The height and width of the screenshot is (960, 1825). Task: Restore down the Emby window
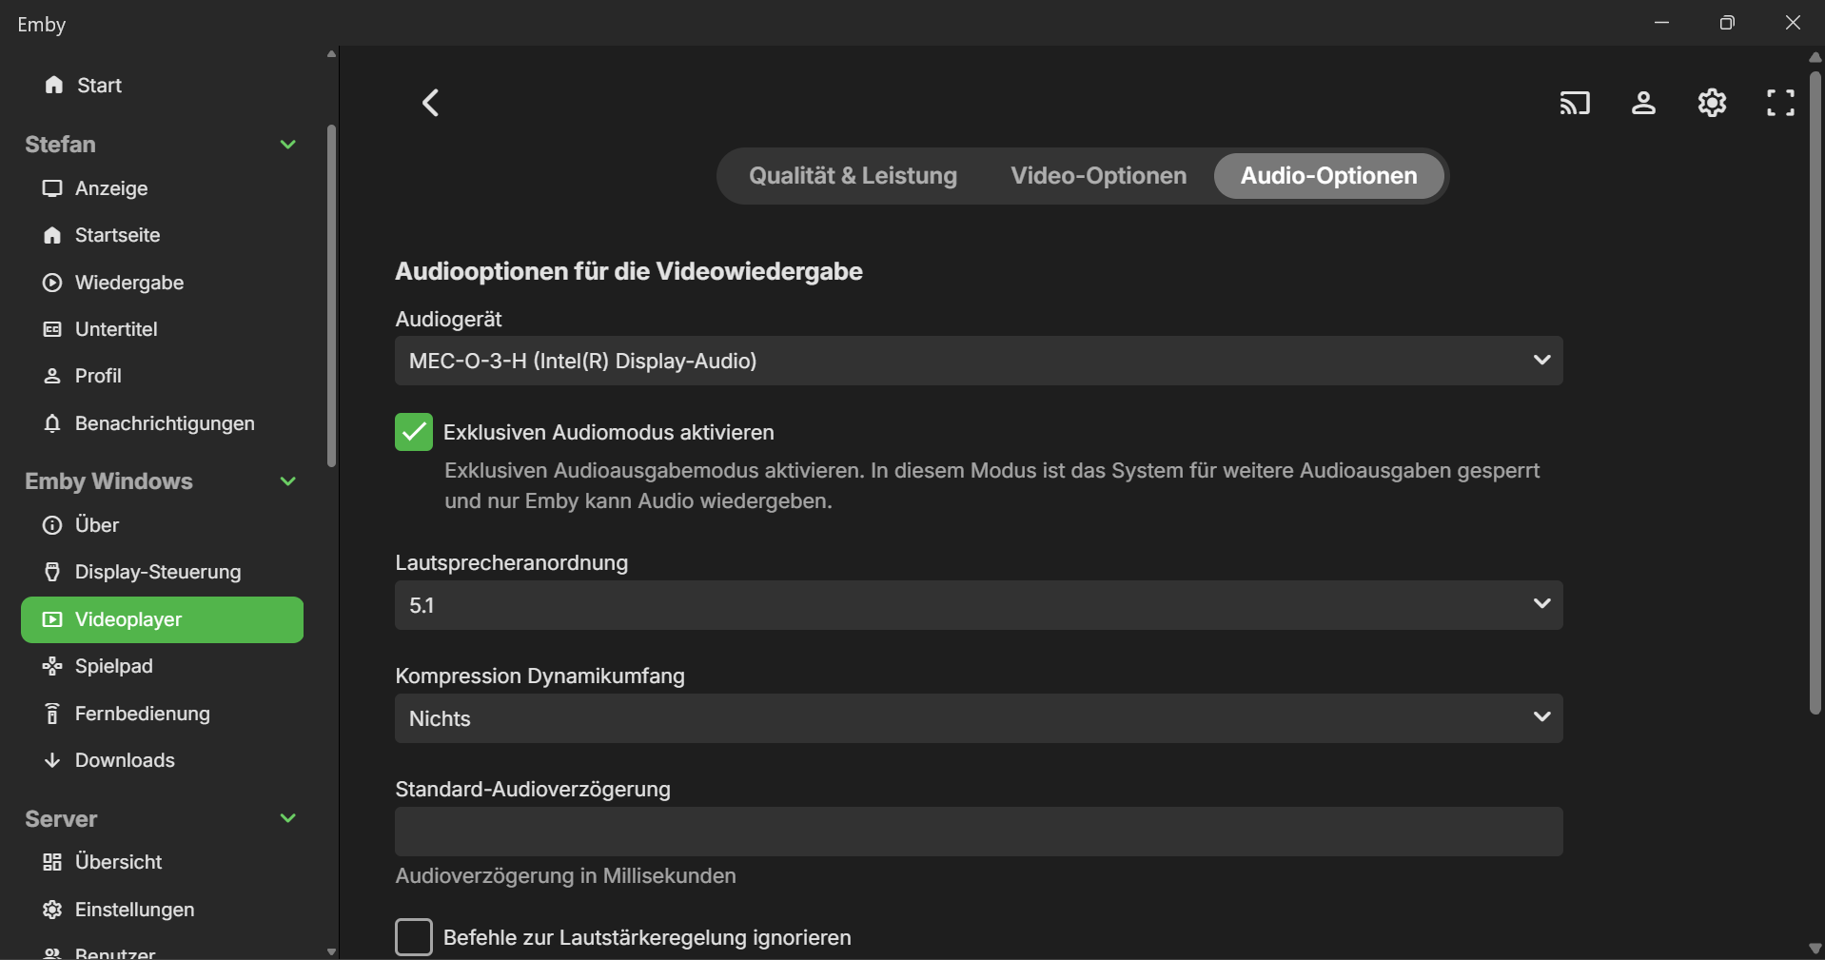click(1727, 23)
